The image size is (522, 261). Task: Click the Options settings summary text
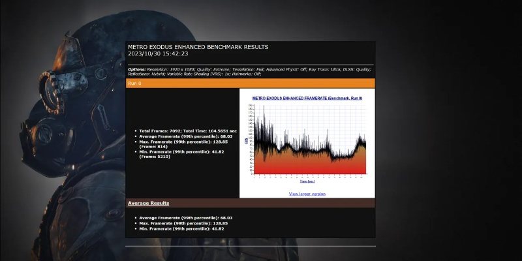coord(250,71)
